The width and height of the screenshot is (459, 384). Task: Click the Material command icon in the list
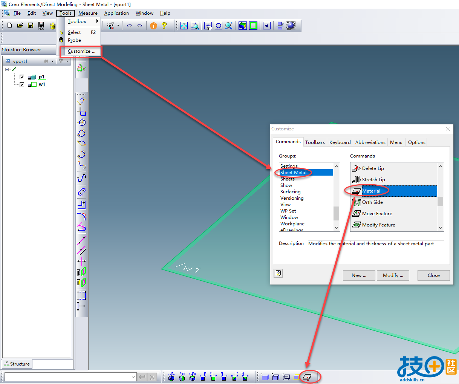coord(356,191)
